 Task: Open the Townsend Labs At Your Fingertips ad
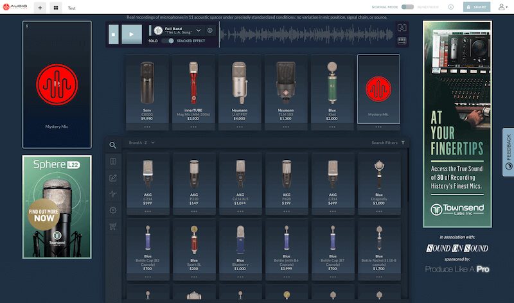coord(457,124)
